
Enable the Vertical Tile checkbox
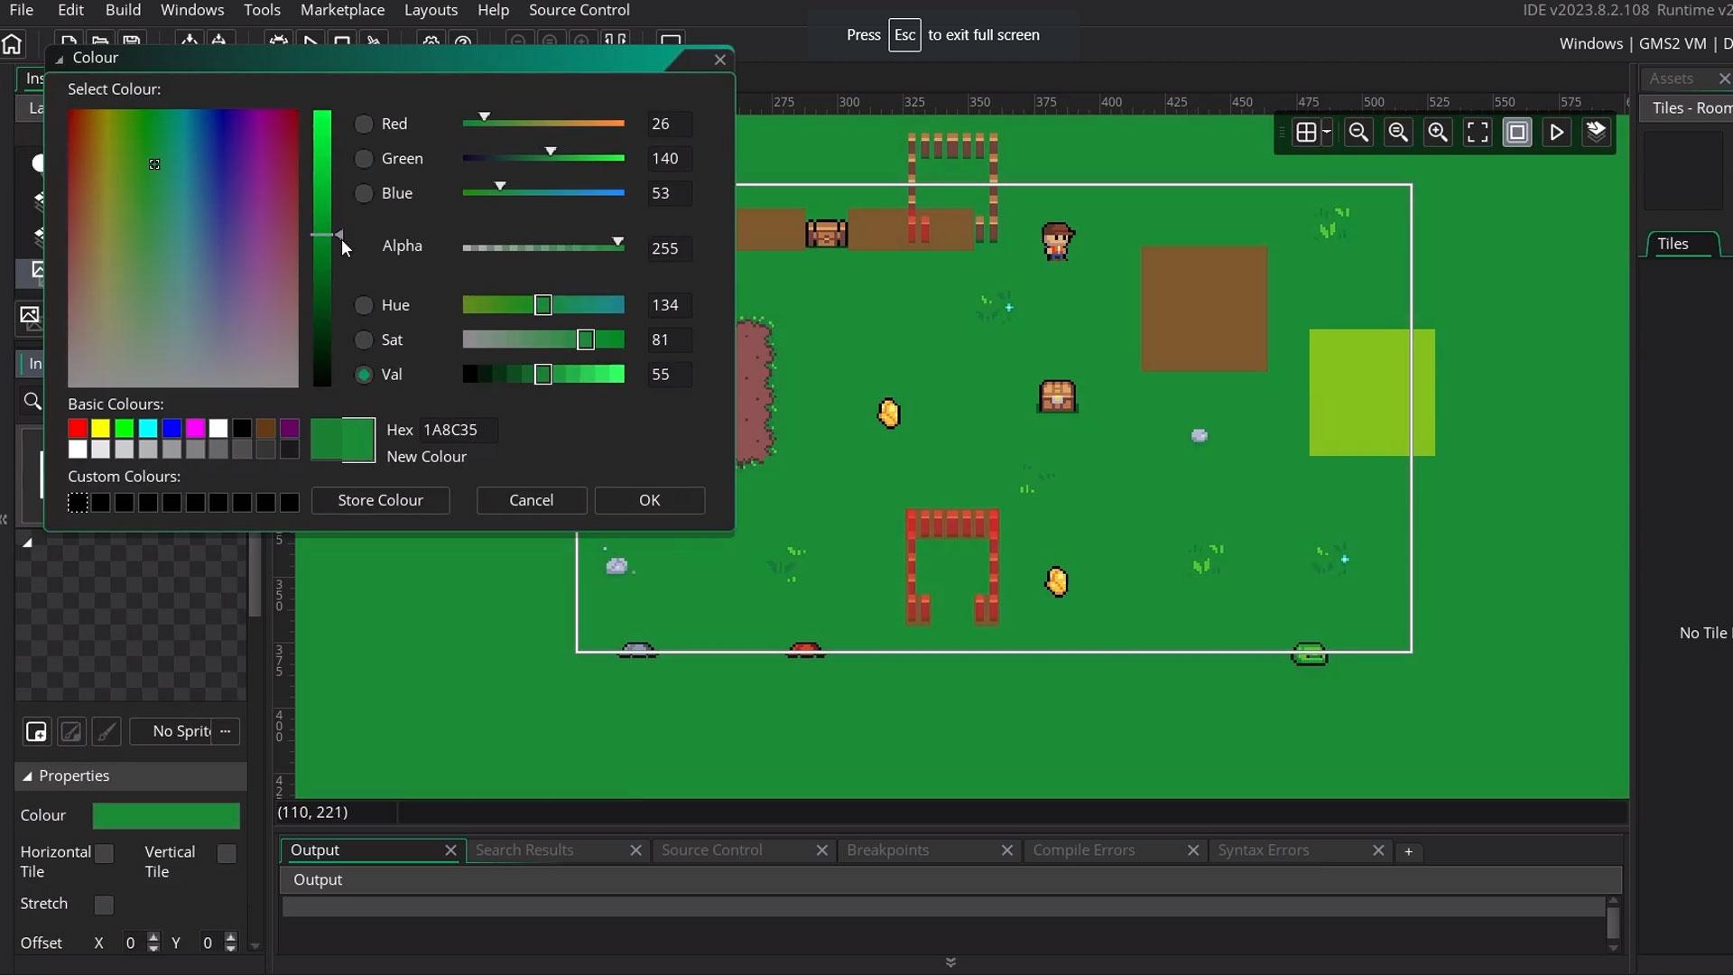click(226, 853)
